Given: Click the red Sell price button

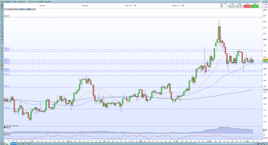Looking at the screenshot, I should [248, 6].
